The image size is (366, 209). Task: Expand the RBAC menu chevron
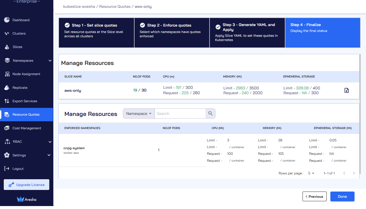[50, 142]
